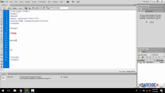Expand the Adobe BrowserLab panel

143,6
